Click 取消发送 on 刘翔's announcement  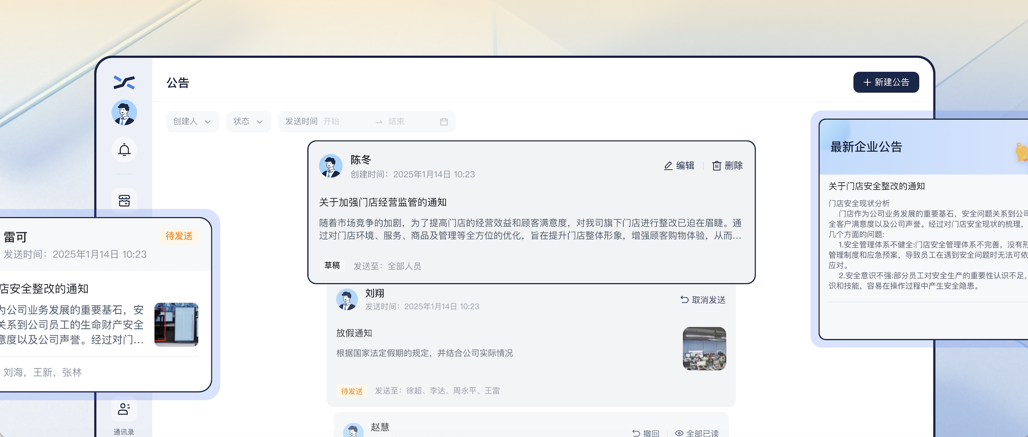(x=703, y=300)
